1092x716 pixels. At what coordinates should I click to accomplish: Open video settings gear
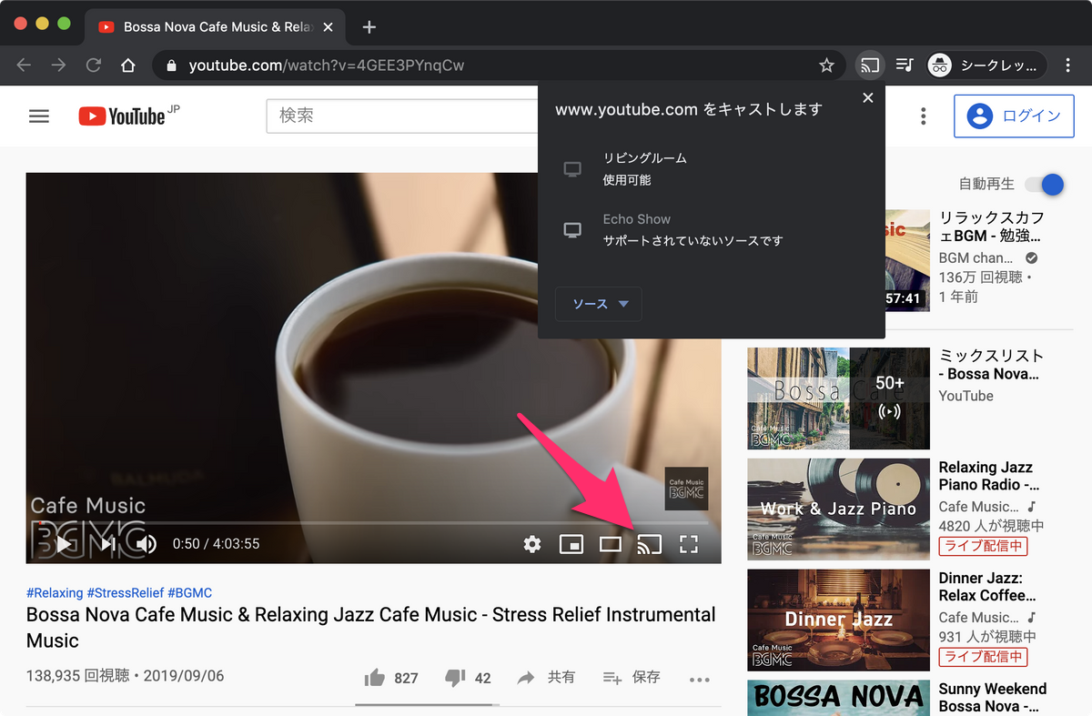coord(532,544)
